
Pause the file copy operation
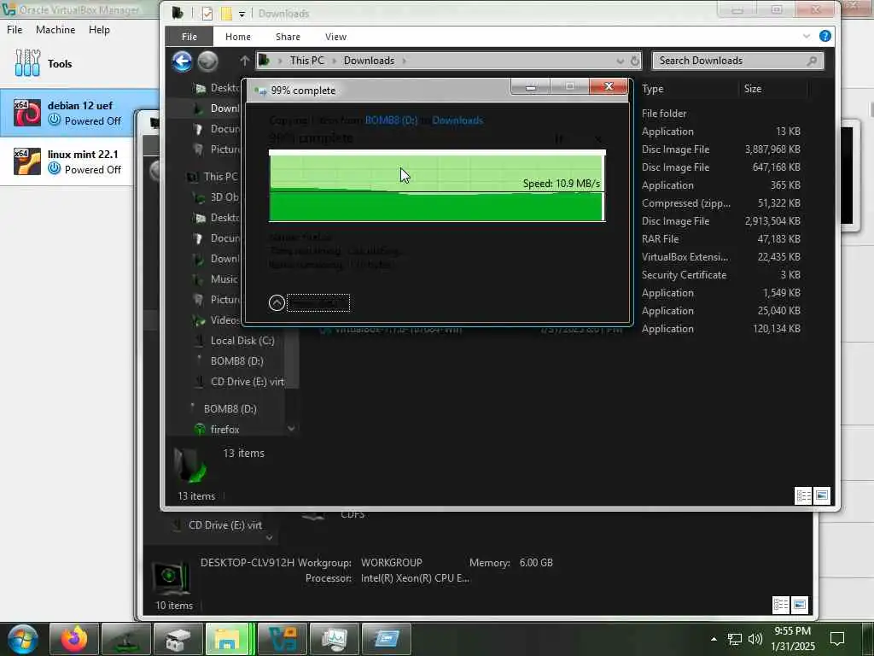coord(559,138)
